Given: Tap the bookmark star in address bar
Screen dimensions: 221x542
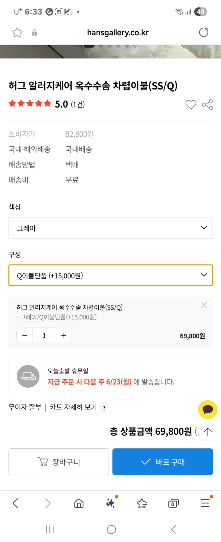Looking at the screenshot, I should (17, 32).
